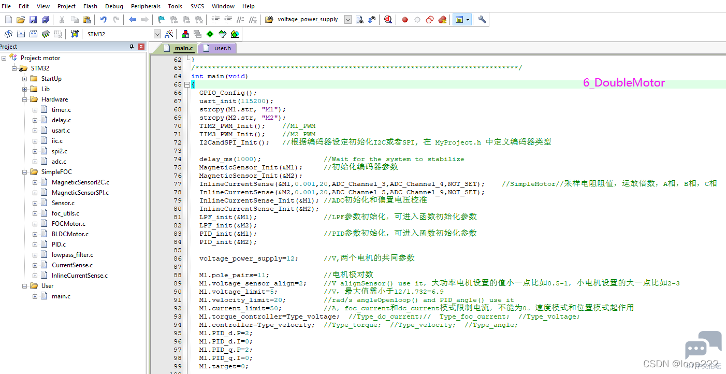The height and width of the screenshot is (374, 726).
Task: Translate the current file
Action: (x=8, y=34)
